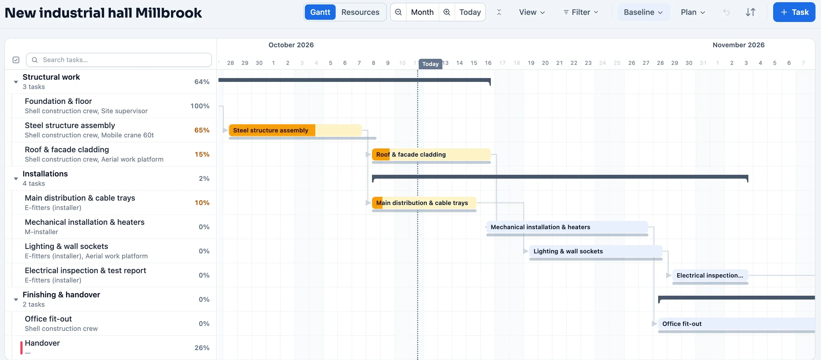The width and height of the screenshot is (821, 360).
Task: Click the Today marker on timeline
Action: tap(430, 64)
